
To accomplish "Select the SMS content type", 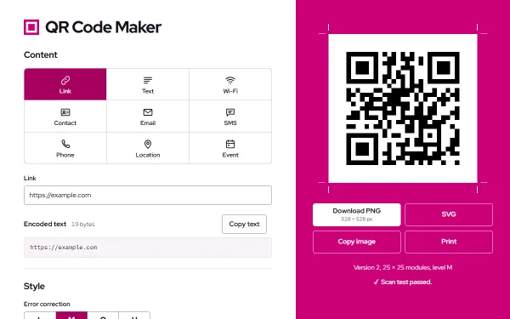I will (x=230, y=117).
